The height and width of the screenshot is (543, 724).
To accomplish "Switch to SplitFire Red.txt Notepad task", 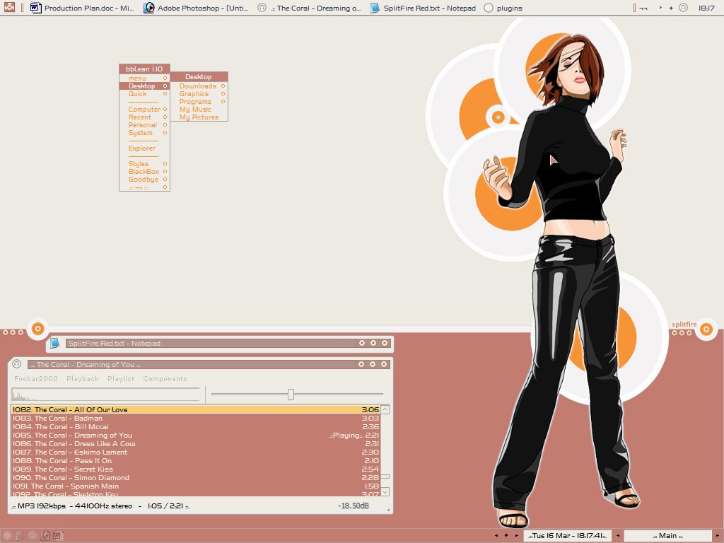I will coord(423,8).
